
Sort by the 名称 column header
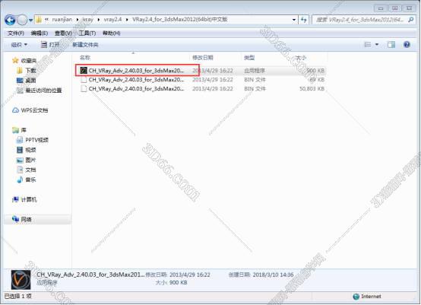point(85,58)
